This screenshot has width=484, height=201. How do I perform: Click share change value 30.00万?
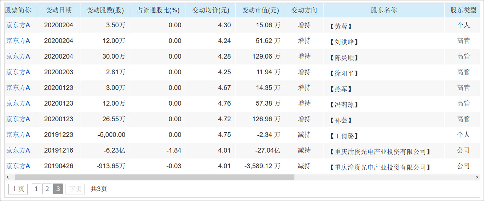pyautogui.click(x=114, y=56)
